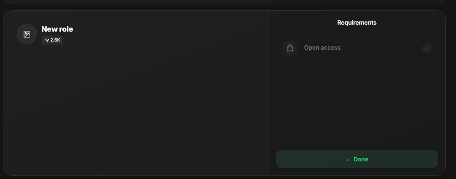
Task: Click the partially visible card above New role
Action: [x=224, y=2]
